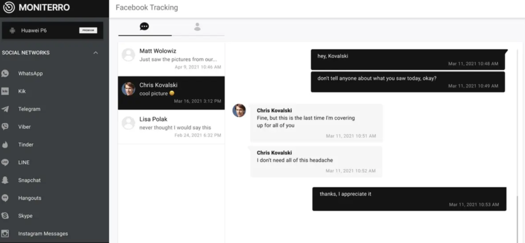Click the Social Networks section header
Viewport: 525px width, 243px height.
click(x=26, y=53)
